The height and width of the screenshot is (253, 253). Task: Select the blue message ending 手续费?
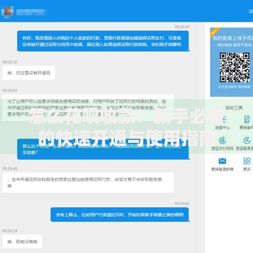(x=103, y=149)
